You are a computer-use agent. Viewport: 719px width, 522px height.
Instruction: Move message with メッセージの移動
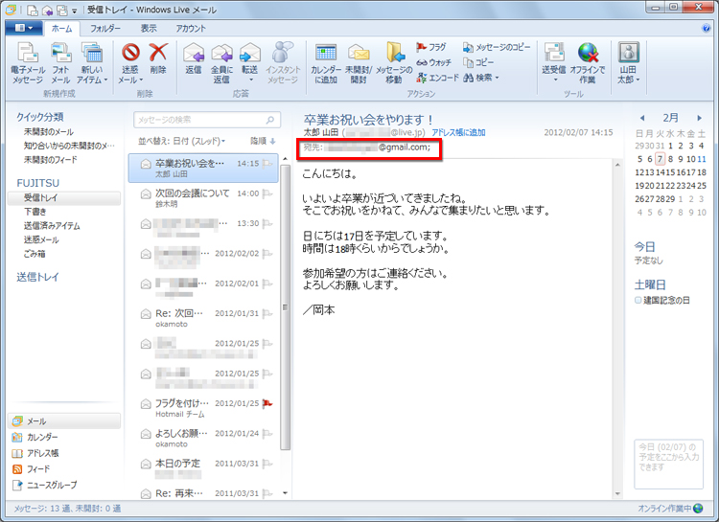point(394,63)
